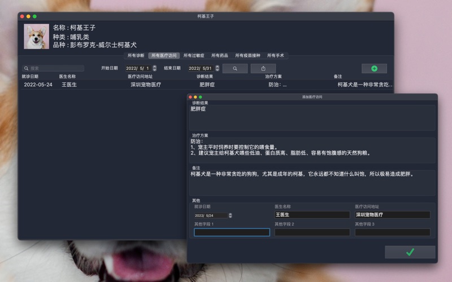Viewport: 452px width, 282px height.
Task: Click the 开始日期 date stepper arrows
Action: tap(155, 68)
